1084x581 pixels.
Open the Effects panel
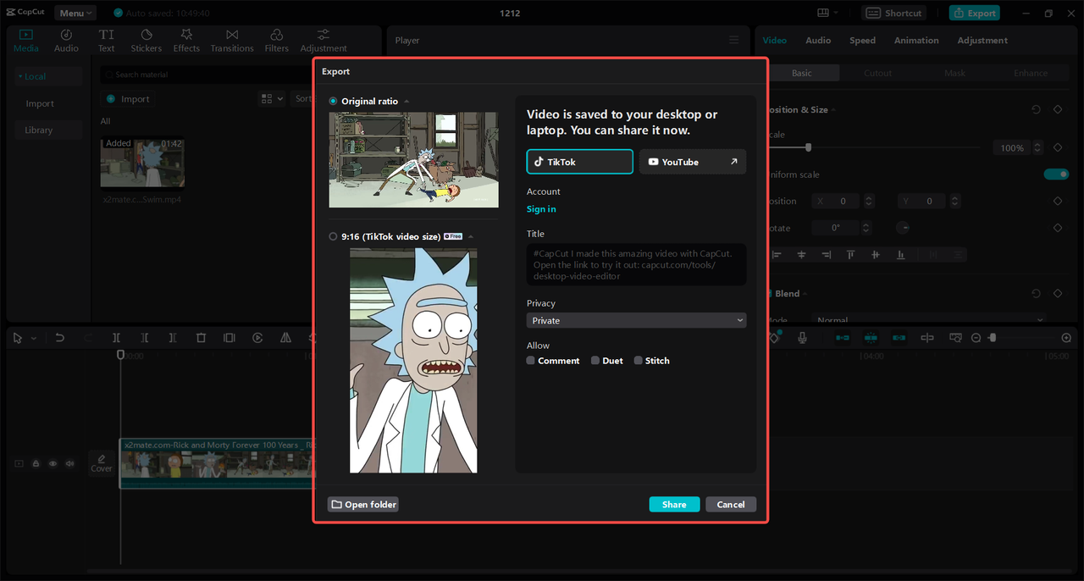coord(186,40)
